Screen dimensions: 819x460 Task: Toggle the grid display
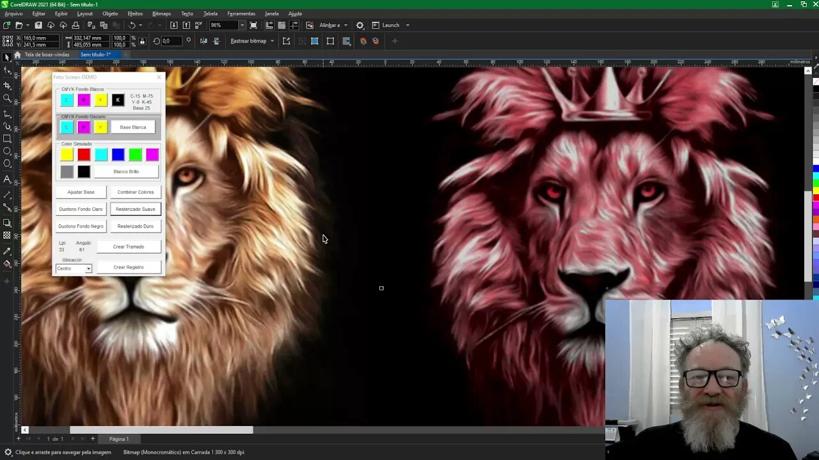(282, 26)
